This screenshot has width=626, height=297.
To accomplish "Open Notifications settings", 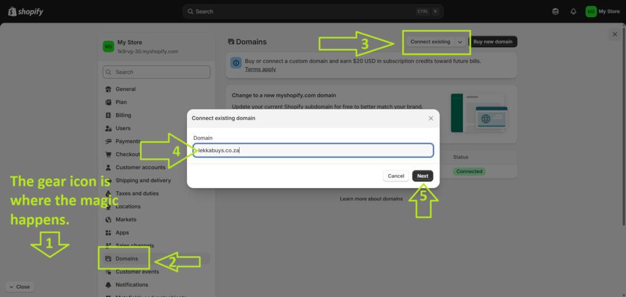I will (131, 285).
